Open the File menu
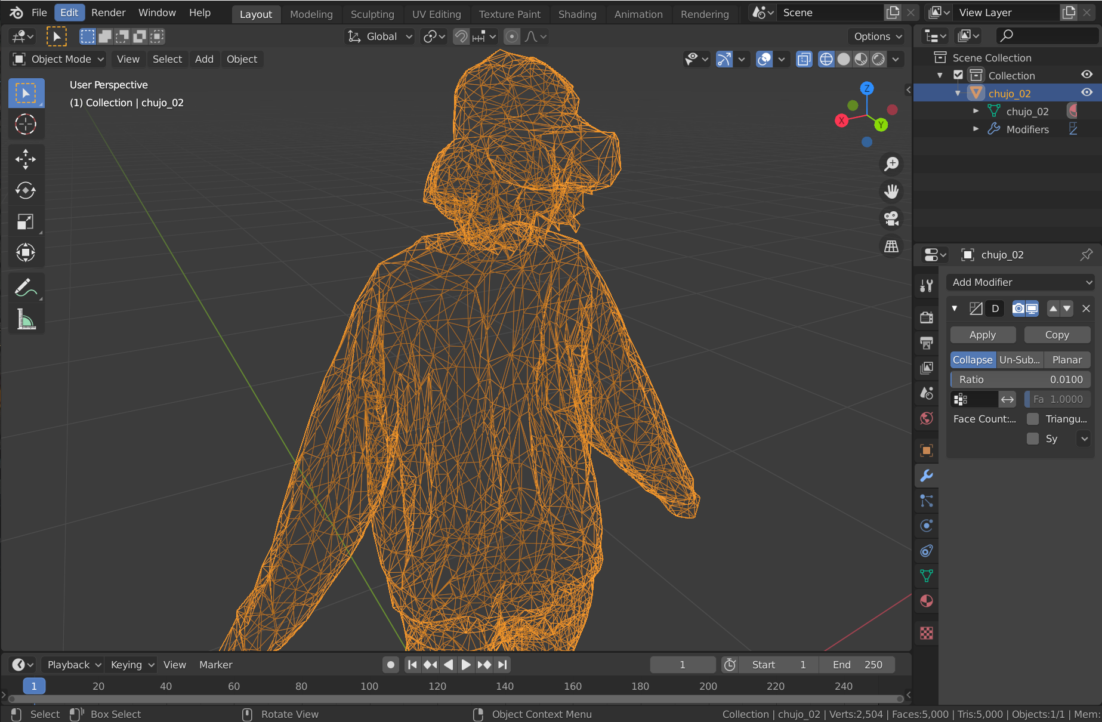Viewport: 1102px width, 722px height. click(x=39, y=13)
